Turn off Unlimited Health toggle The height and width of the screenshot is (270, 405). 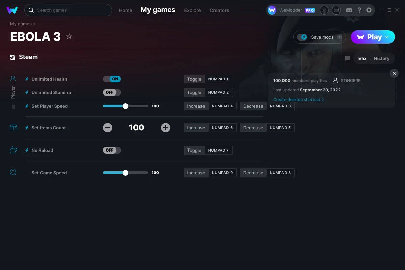[x=112, y=79]
